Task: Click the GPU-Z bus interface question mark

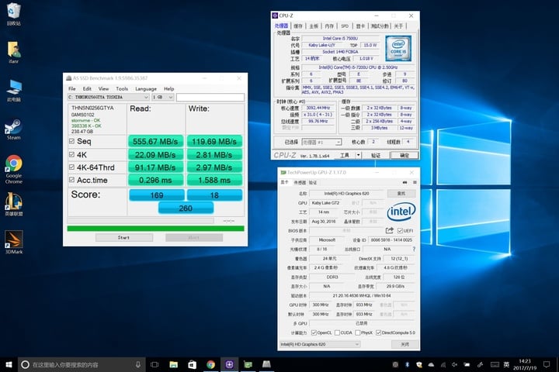Action: [x=414, y=250]
